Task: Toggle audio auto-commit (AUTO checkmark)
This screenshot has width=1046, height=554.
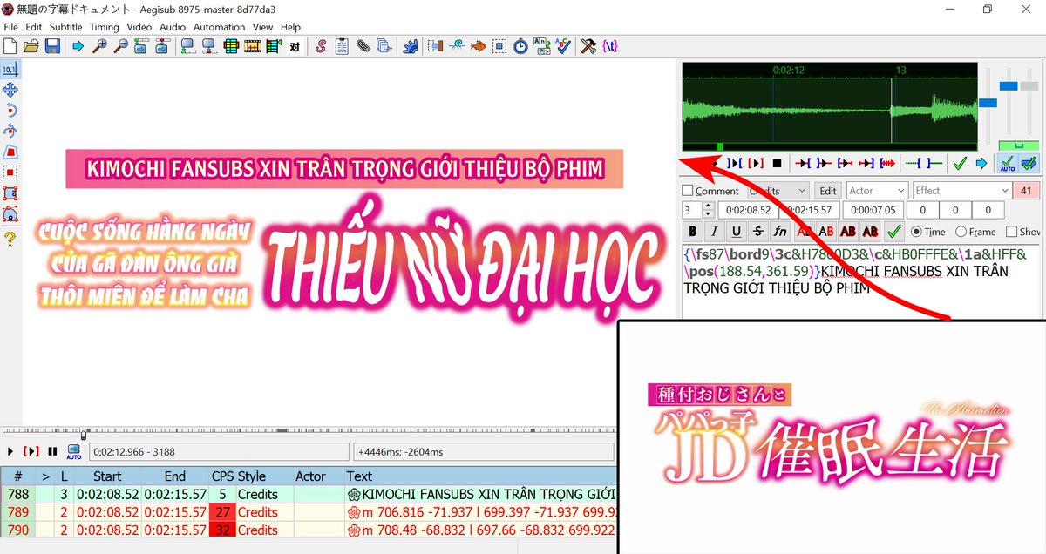Action: tap(1008, 162)
